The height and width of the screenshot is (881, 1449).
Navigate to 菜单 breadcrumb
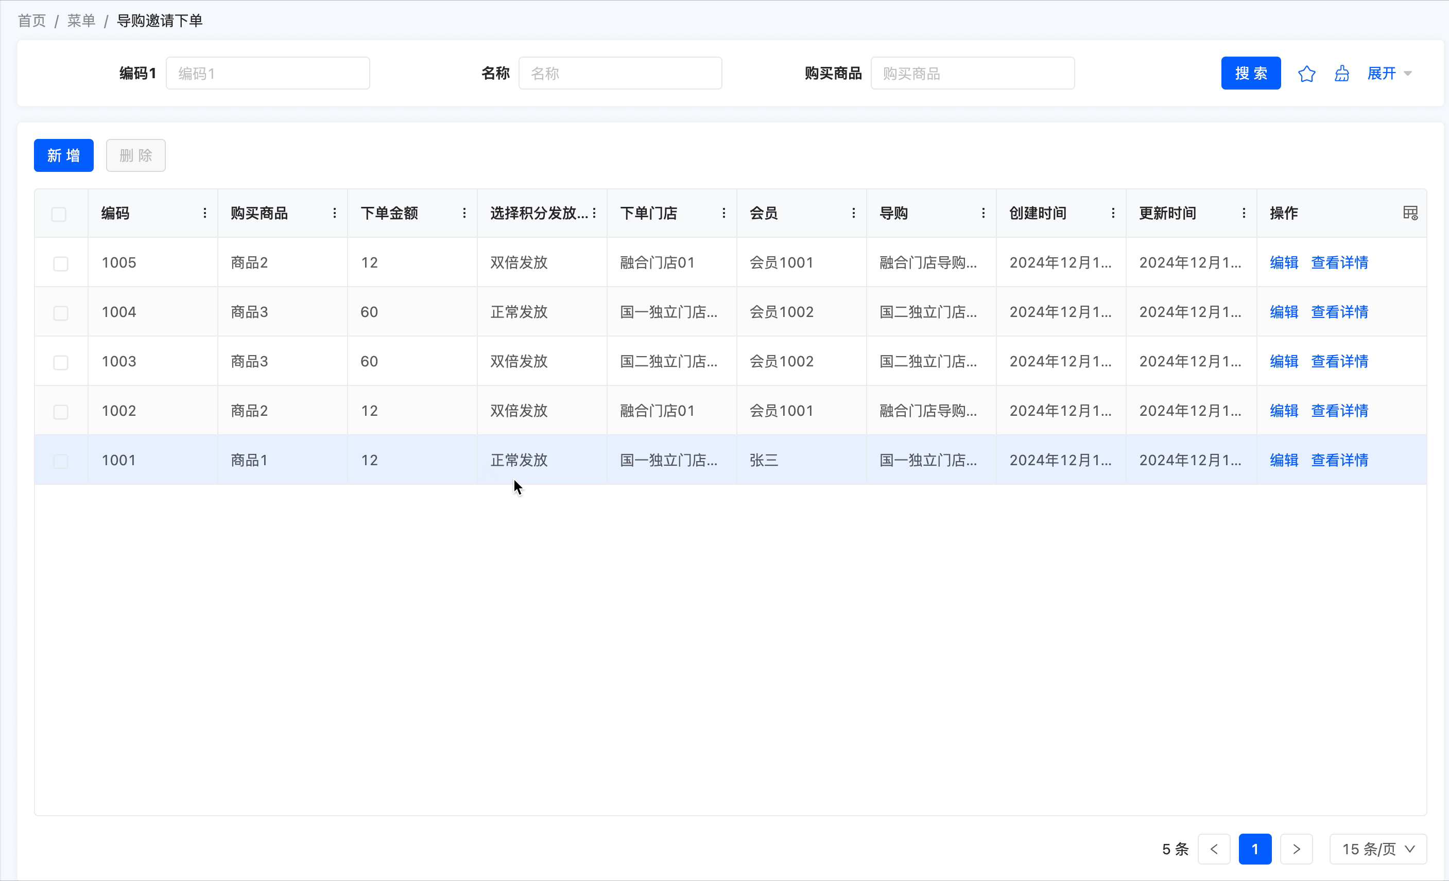tap(81, 21)
